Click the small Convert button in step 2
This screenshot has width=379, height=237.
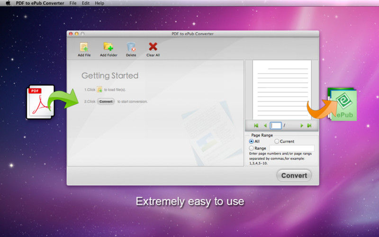[106, 101]
